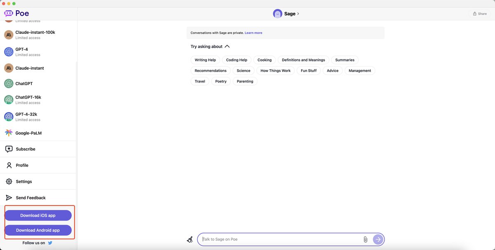The height and width of the screenshot is (250, 495).
Task: Go to the Profile menu item
Action: click(39, 165)
